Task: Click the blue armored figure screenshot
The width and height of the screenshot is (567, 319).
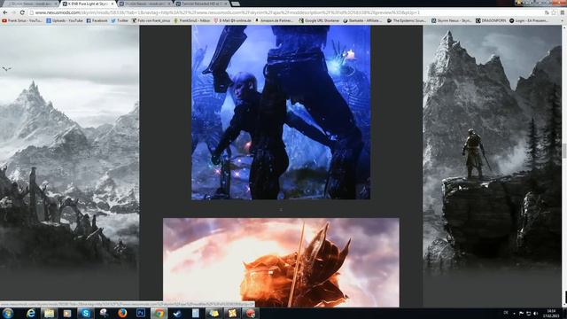Action: pos(281,113)
